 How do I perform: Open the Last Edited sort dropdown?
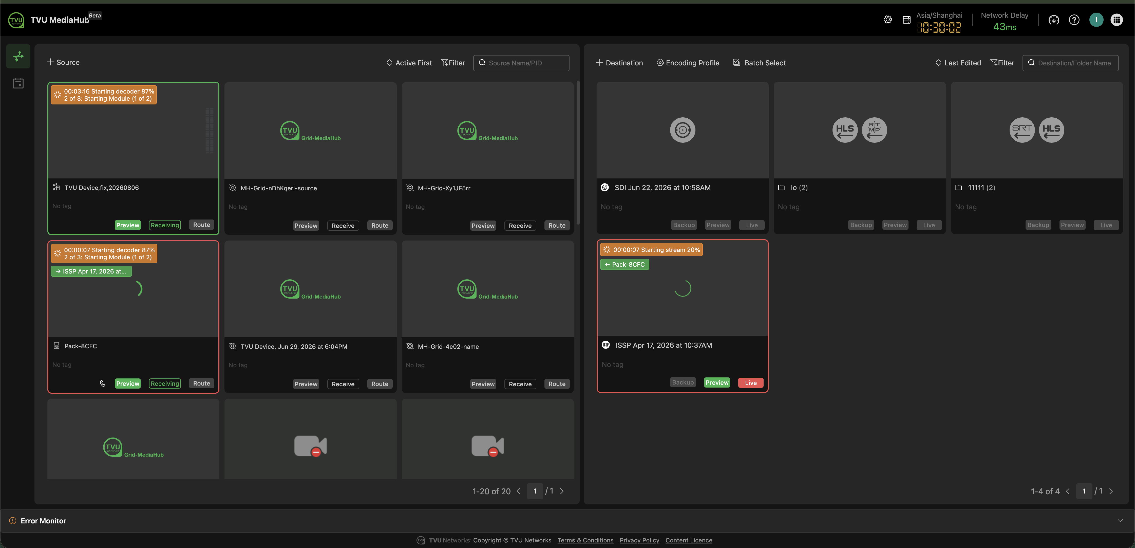click(958, 63)
